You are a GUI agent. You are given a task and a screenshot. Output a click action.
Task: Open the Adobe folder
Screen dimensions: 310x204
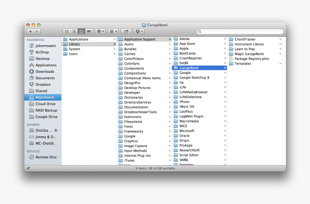(200, 39)
